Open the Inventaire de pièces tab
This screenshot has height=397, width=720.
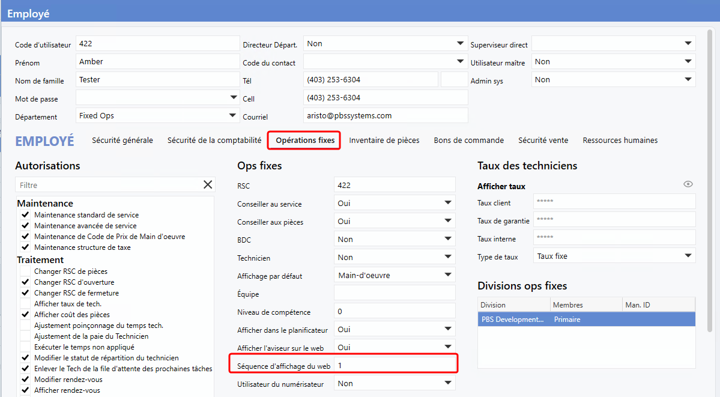[x=384, y=141]
